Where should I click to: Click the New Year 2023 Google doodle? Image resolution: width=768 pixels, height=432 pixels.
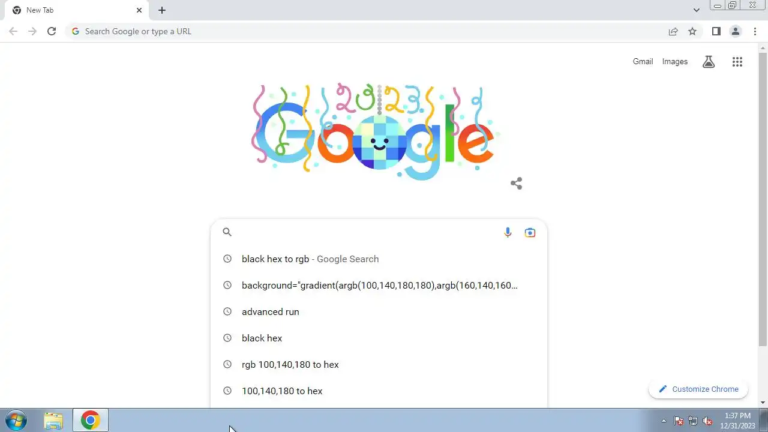point(375,132)
